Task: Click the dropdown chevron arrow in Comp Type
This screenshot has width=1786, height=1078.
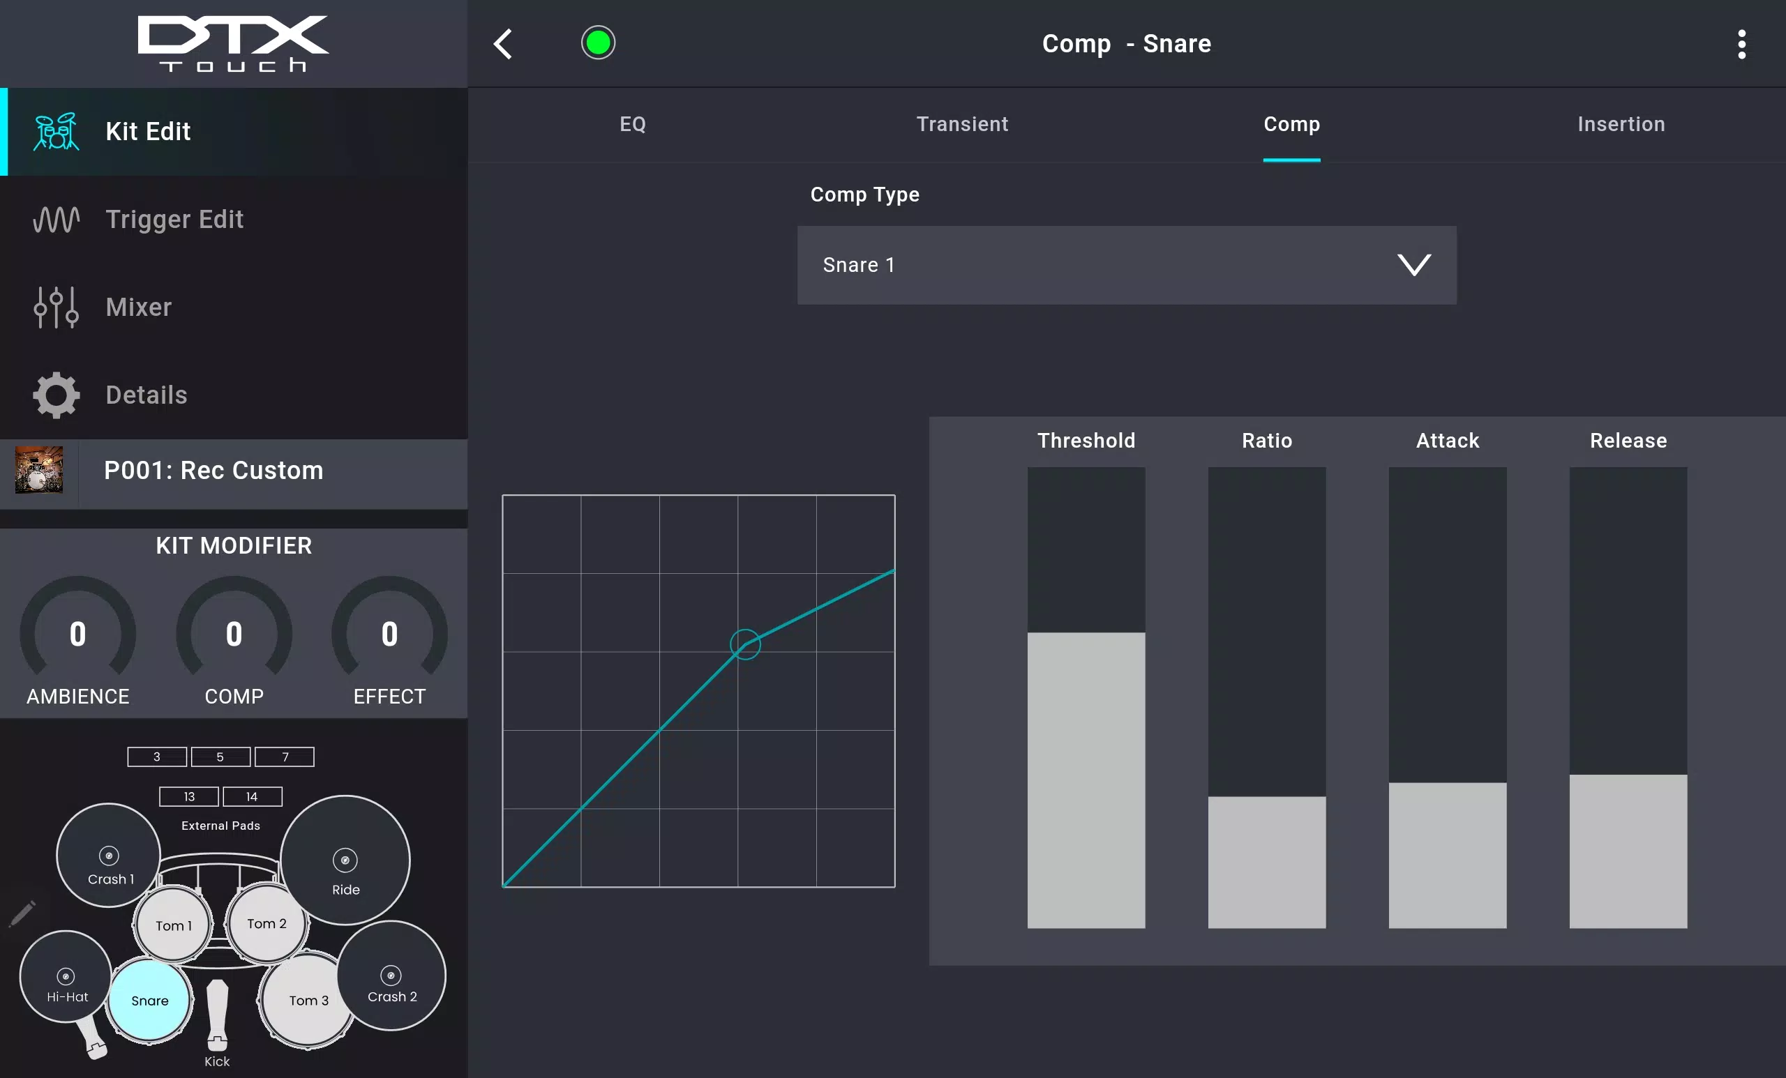Action: (1413, 265)
